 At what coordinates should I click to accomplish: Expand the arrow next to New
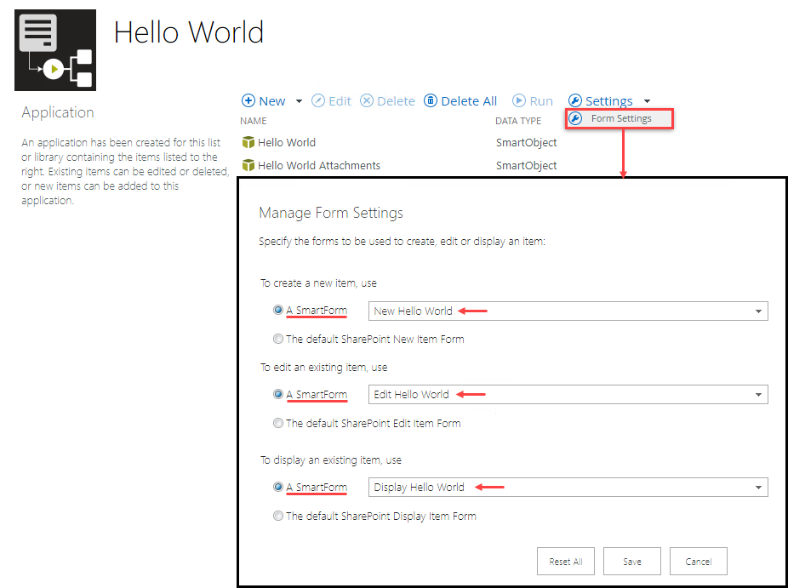click(x=299, y=101)
